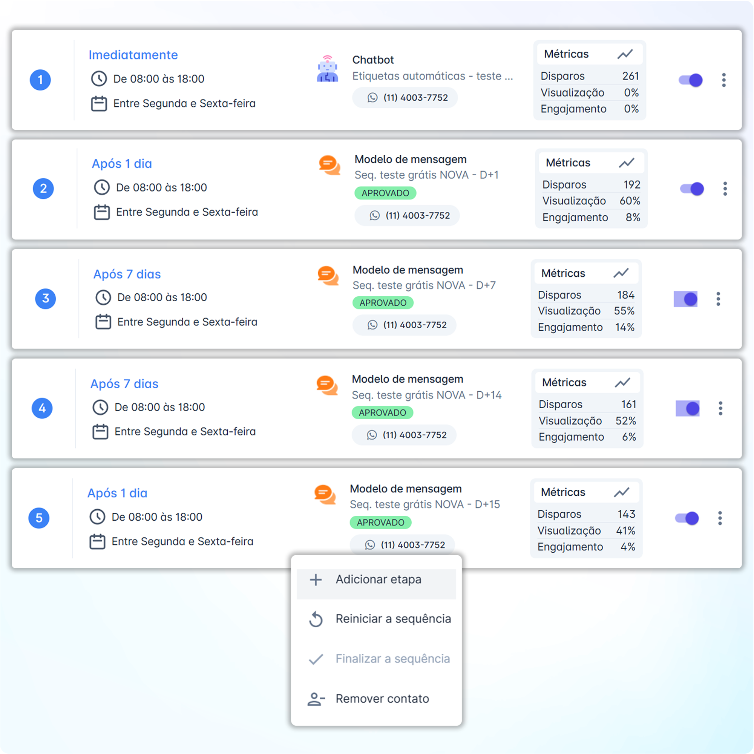Choose Remover contato in the menu
This screenshot has width=754, height=754.
[x=382, y=699]
